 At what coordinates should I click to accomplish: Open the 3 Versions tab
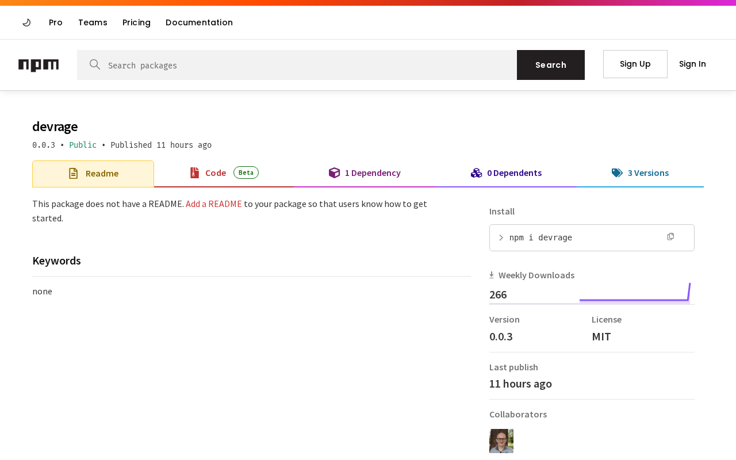640,173
